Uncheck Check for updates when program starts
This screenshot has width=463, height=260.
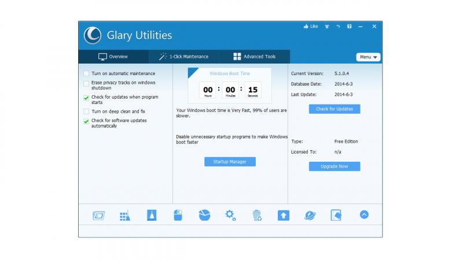pos(86,98)
